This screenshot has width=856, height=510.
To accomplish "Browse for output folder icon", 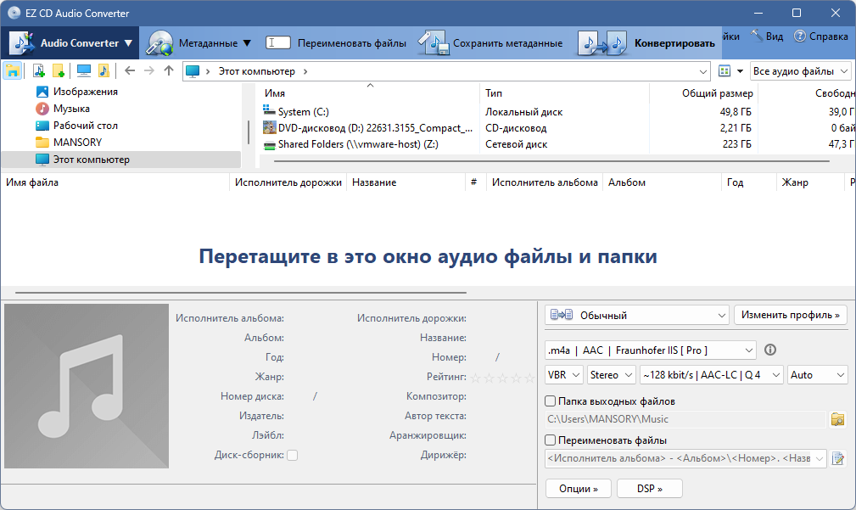I will (838, 419).
